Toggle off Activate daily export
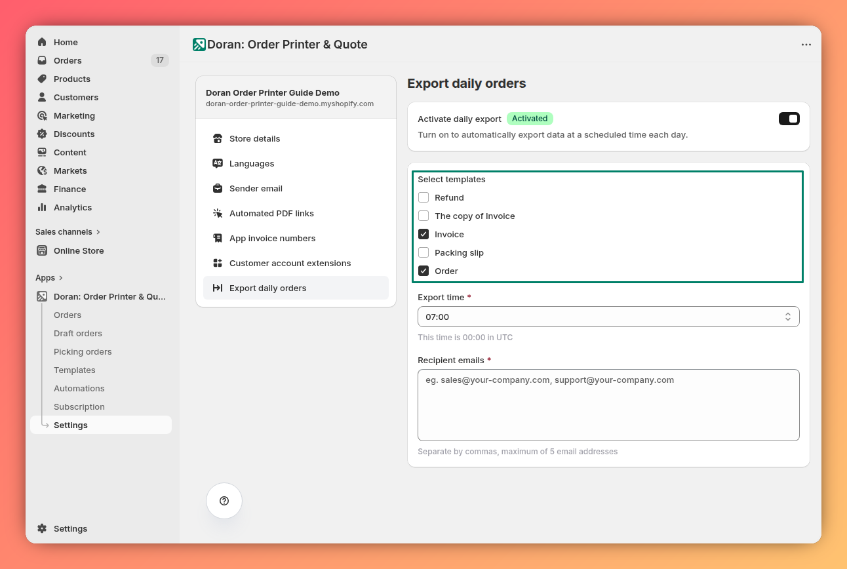The image size is (847, 569). coord(789,119)
